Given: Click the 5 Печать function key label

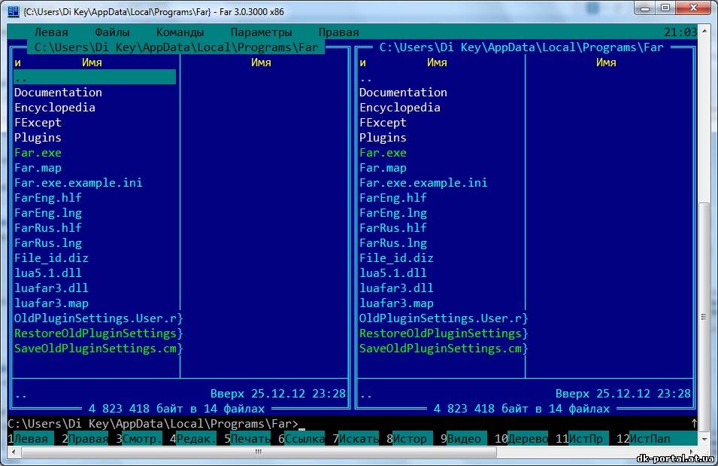Looking at the screenshot, I should [247, 439].
